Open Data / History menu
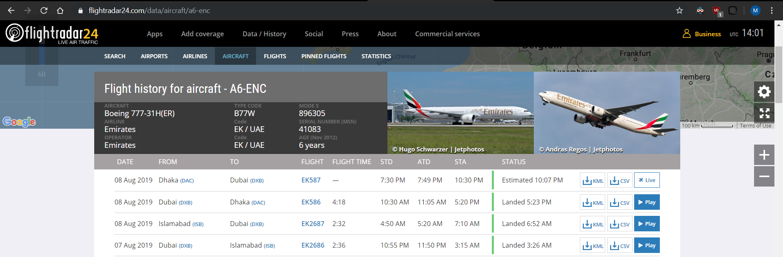The width and height of the screenshot is (783, 257). (264, 34)
